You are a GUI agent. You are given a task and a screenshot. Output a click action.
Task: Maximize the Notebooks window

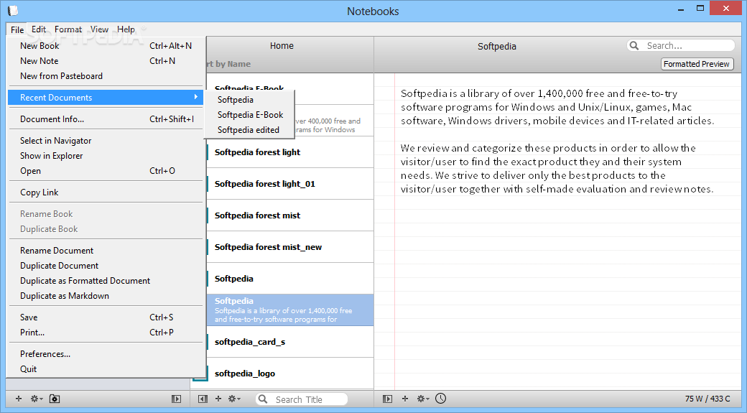coord(700,8)
